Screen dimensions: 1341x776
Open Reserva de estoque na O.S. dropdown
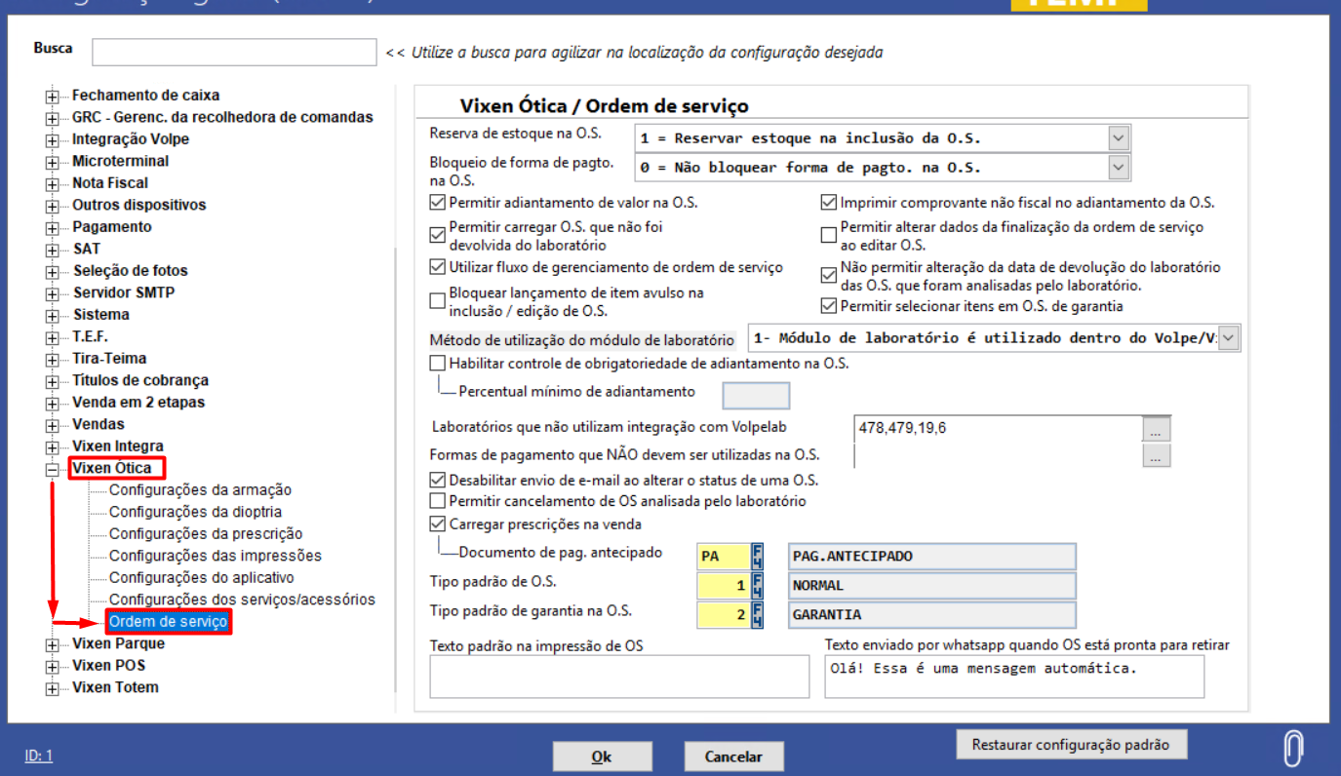click(1120, 138)
